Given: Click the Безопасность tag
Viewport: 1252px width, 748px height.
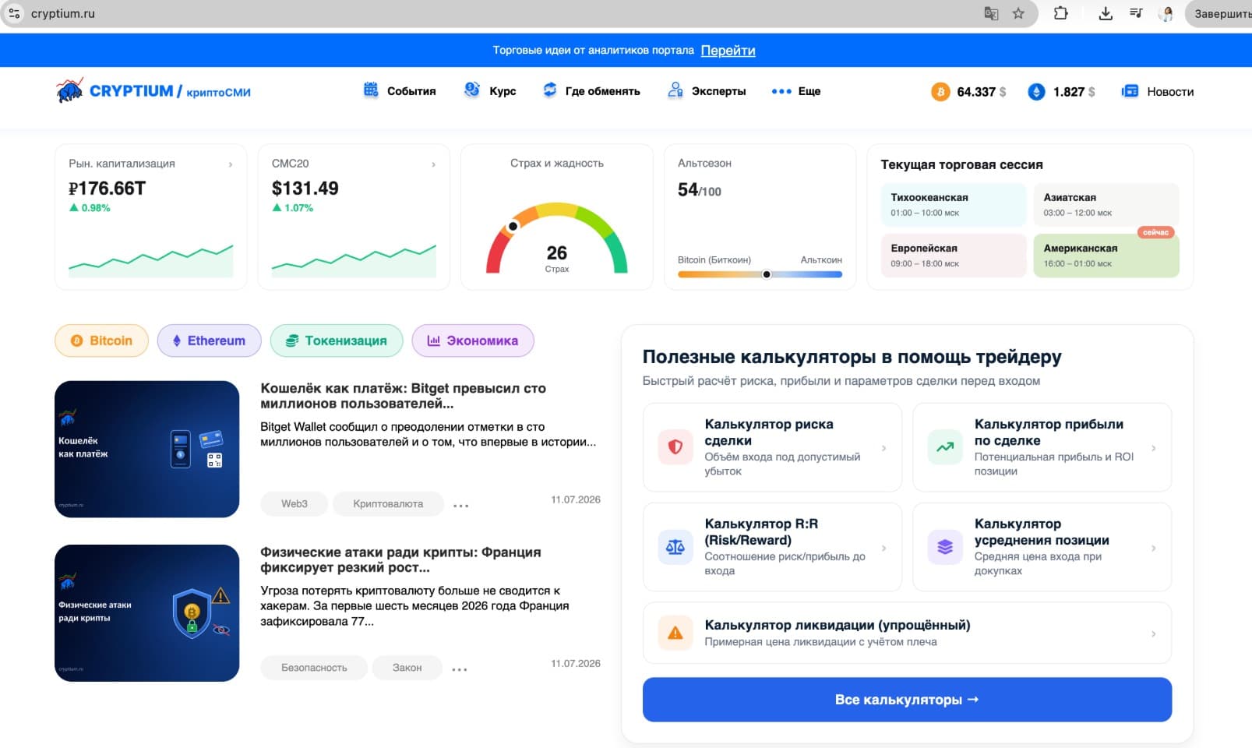Looking at the screenshot, I should (x=314, y=668).
